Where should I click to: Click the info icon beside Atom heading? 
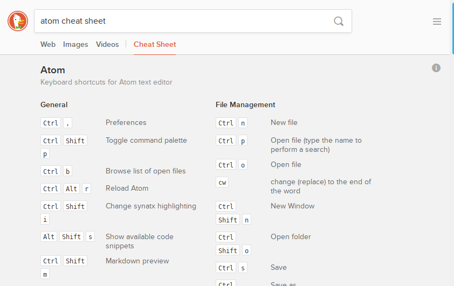(436, 68)
